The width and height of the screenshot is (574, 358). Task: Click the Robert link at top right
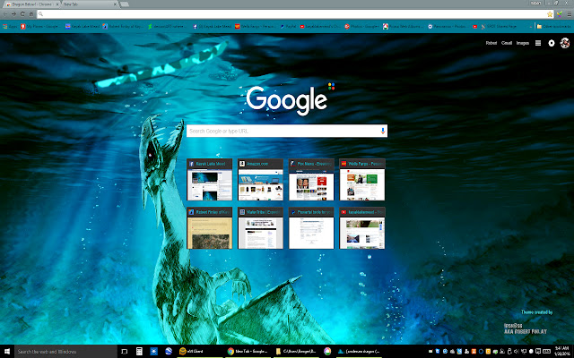pos(491,43)
